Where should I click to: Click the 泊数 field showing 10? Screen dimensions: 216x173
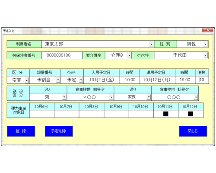point(202,80)
